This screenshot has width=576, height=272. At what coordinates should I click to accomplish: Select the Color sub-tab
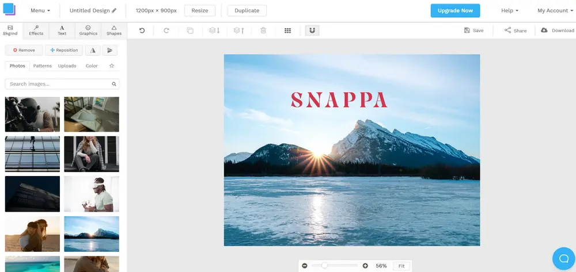pos(92,66)
